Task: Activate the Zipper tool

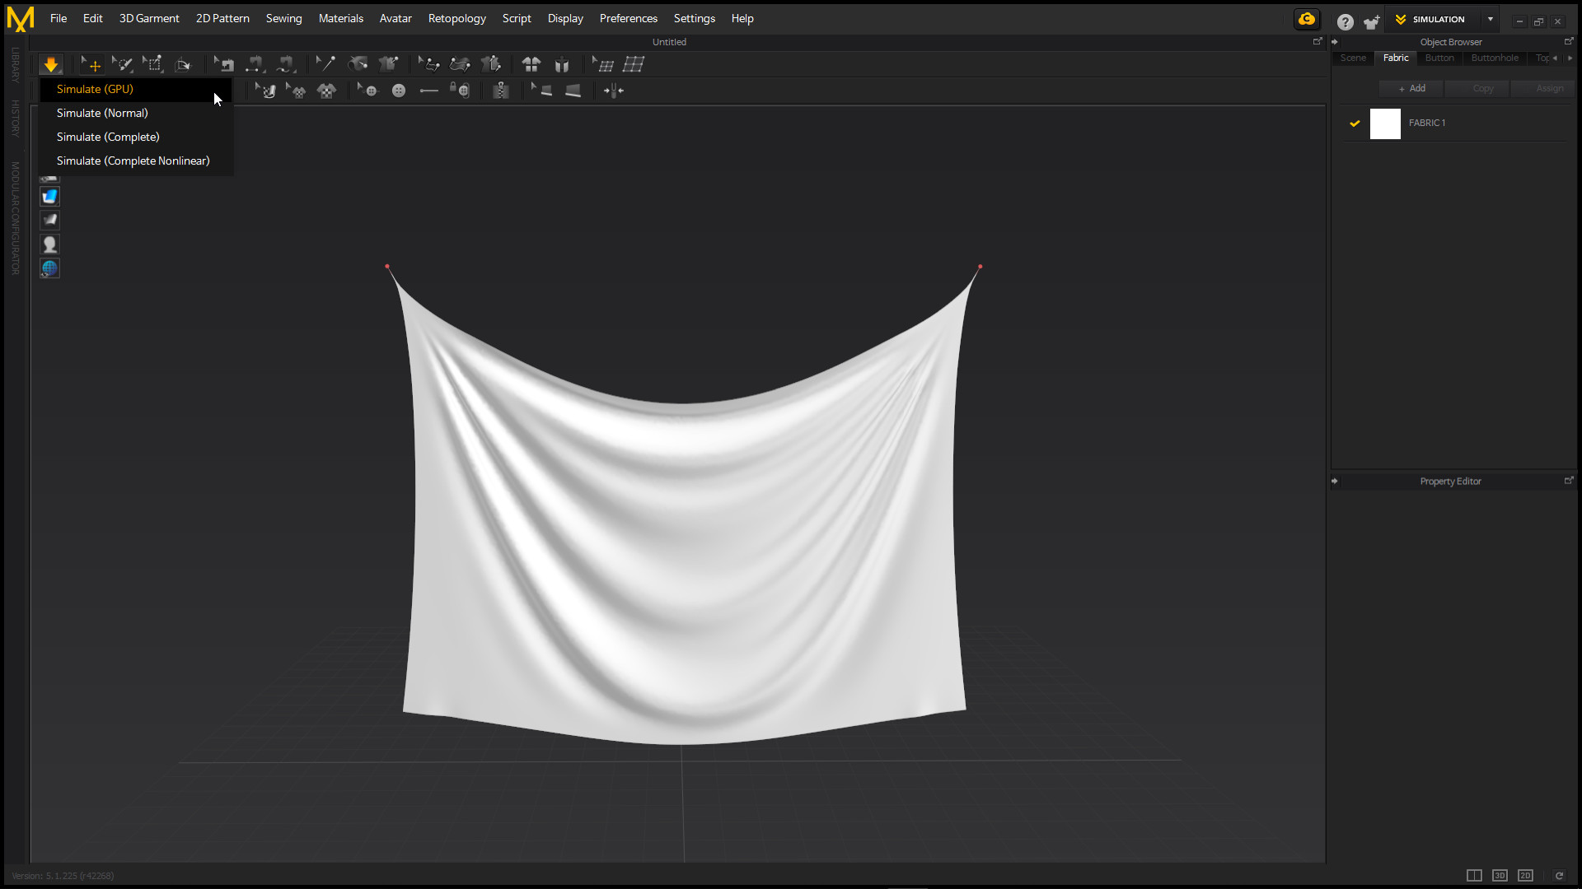Action: (499, 91)
